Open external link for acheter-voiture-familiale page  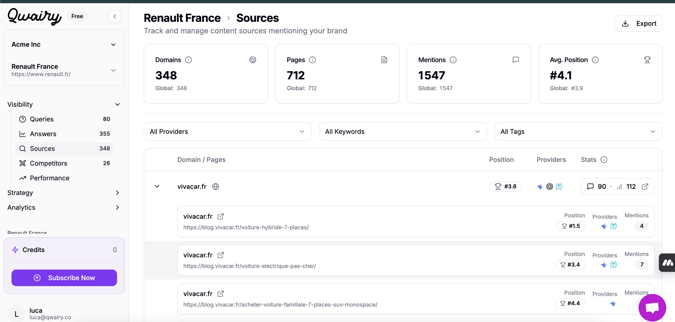(x=221, y=294)
